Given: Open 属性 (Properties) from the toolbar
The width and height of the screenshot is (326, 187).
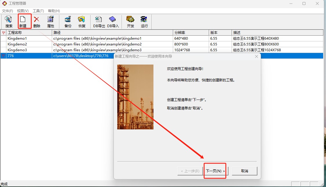Looking at the screenshot, I should point(51,22).
